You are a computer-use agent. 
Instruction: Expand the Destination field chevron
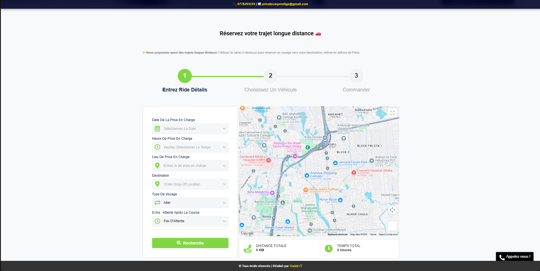click(x=224, y=184)
